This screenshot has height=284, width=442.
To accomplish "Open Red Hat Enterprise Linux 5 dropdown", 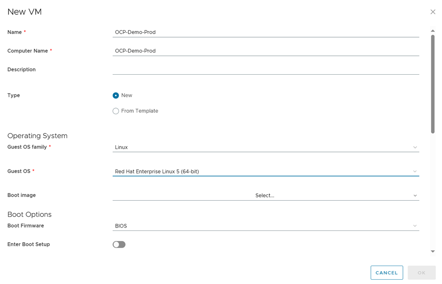I will [x=266, y=171].
